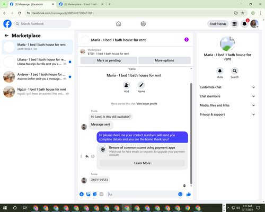Select the 2499199583 phone number message

(99, 180)
